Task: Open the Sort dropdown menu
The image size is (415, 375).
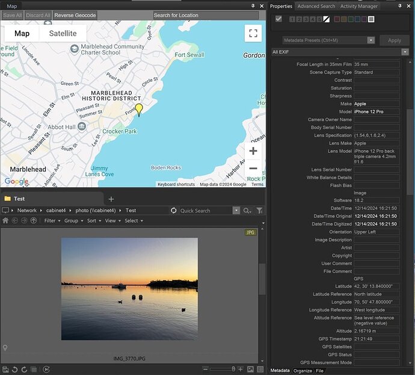Action: coord(93,221)
